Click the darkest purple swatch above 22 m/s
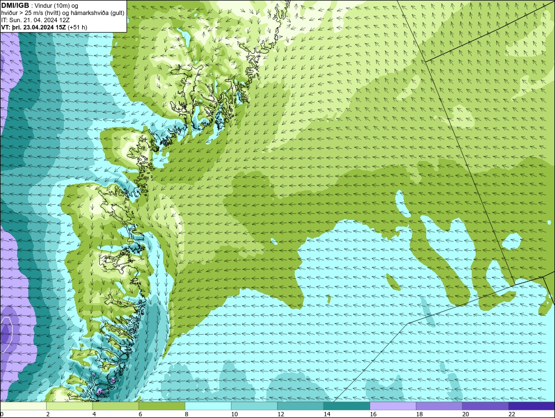Screen dimensions: 555x418 tap(531, 406)
